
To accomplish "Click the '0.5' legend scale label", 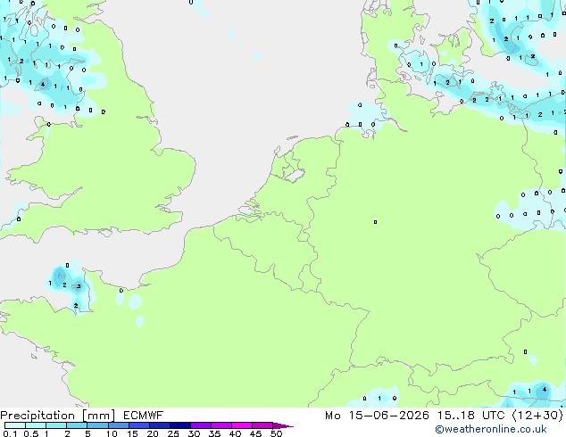I will click(x=31, y=433).
